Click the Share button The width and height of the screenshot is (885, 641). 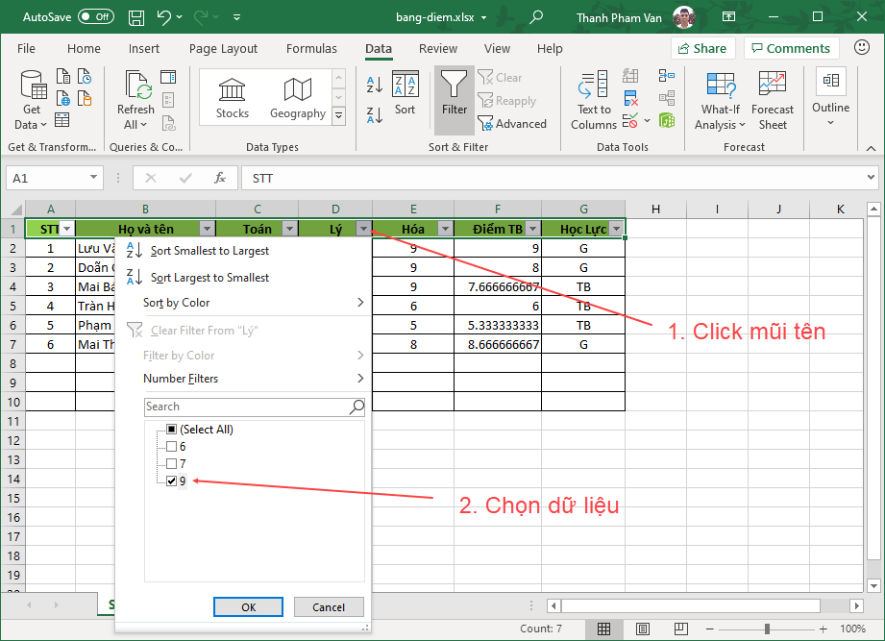tap(702, 48)
